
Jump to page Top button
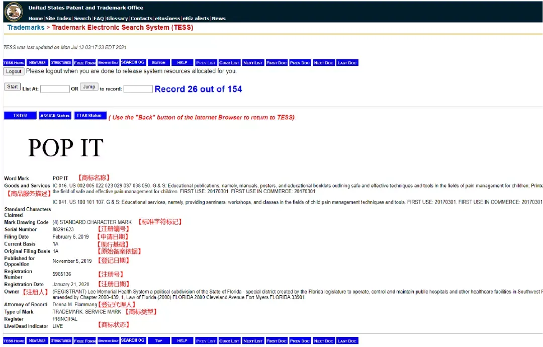[x=158, y=341]
